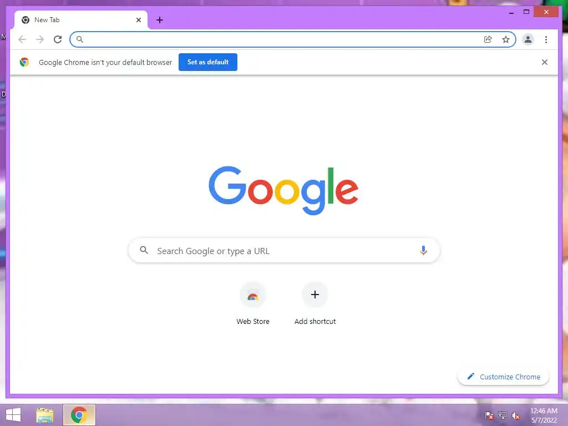Start voice search with microphone

423,250
